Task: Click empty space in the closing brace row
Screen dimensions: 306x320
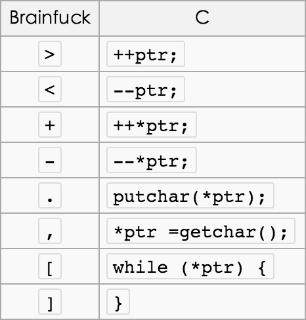Action: pyautogui.click(x=217, y=302)
